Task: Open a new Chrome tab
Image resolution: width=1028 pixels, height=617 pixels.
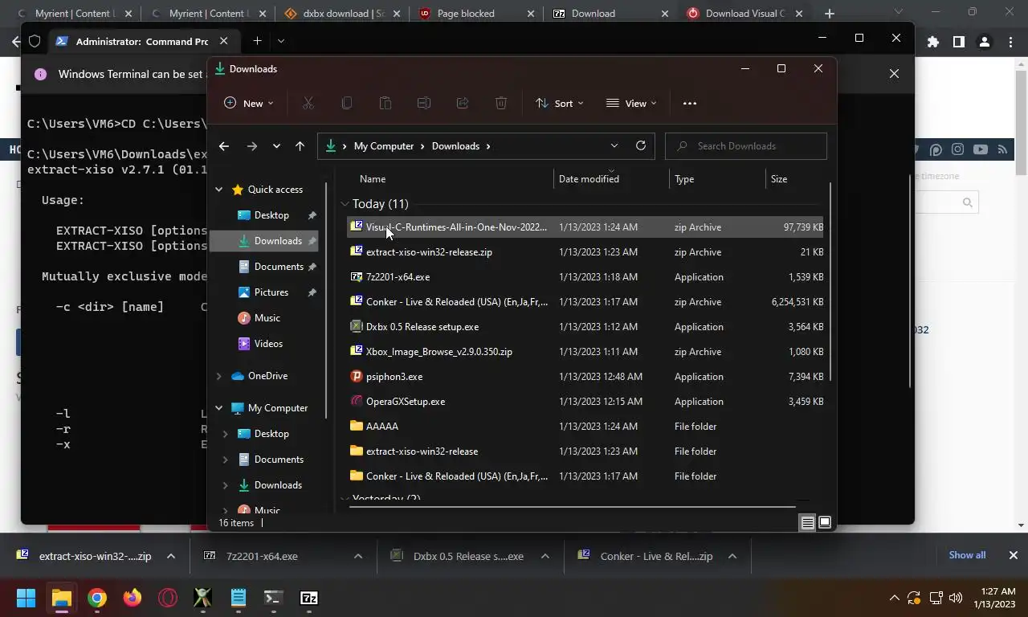Action: (x=830, y=13)
